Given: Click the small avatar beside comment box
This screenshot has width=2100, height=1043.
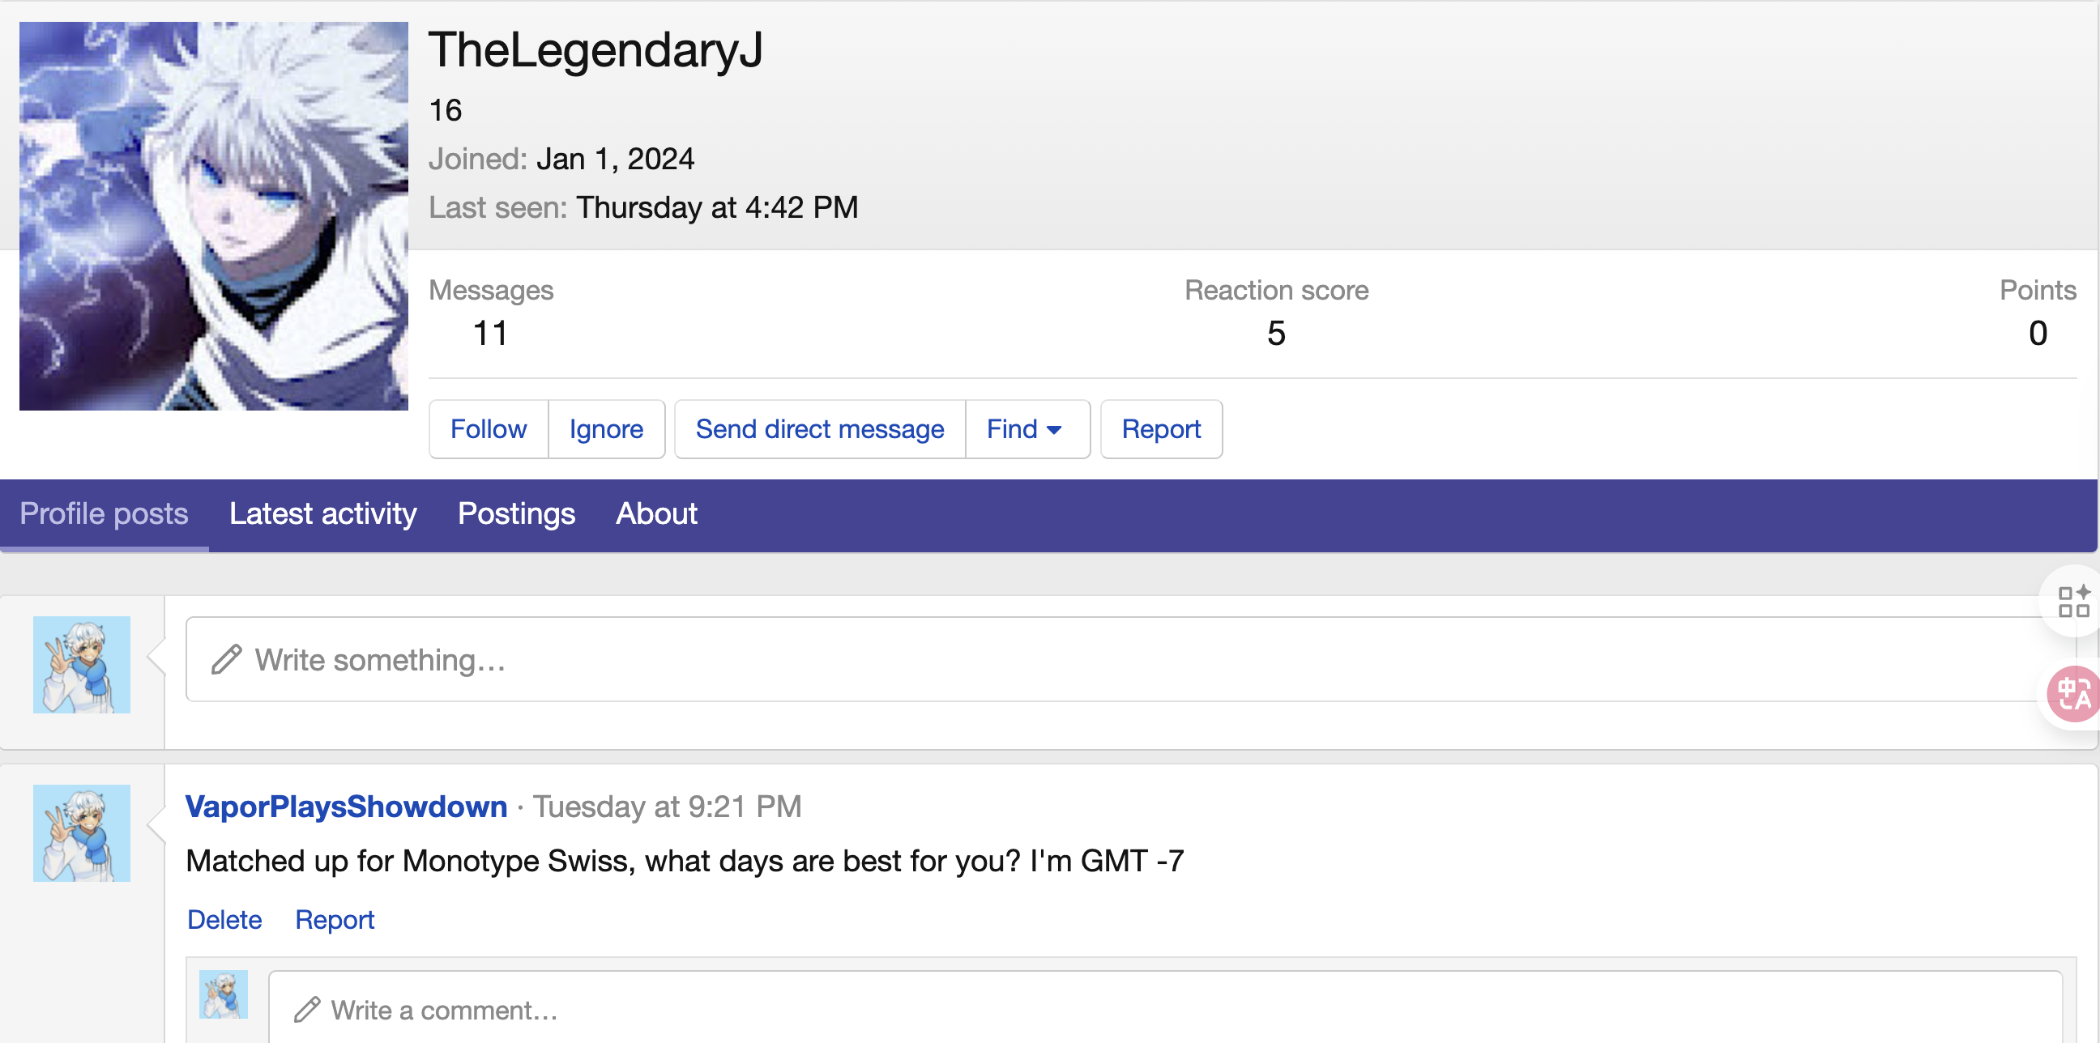Looking at the screenshot, I should click(x=224, y=994).
